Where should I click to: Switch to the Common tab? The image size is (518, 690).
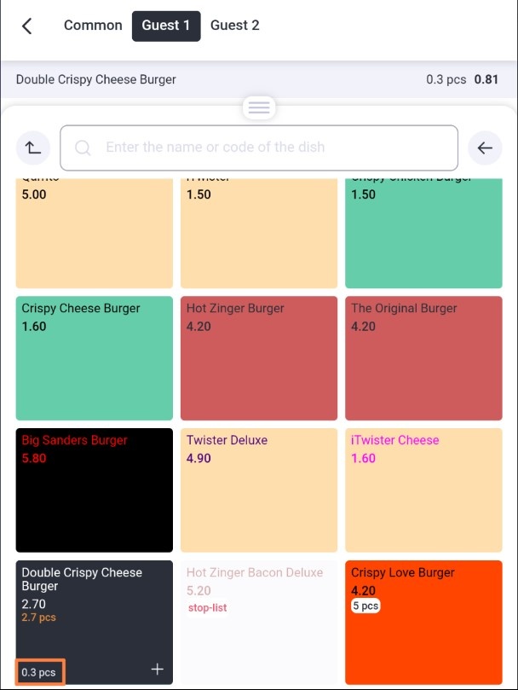coord(93,26)
